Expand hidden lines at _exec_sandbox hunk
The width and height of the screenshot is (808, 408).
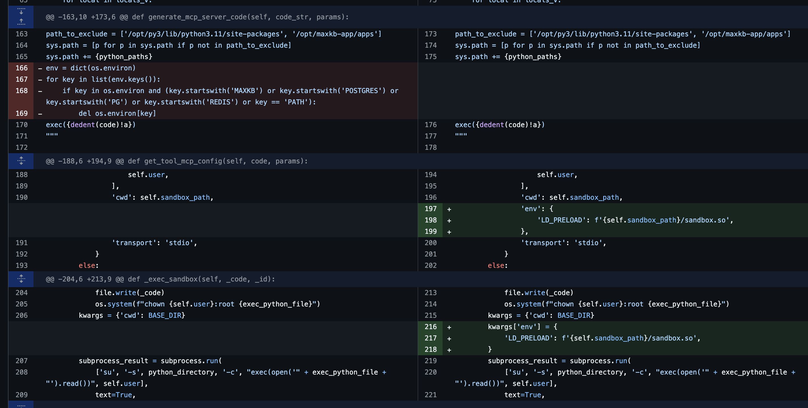point(21,279)
